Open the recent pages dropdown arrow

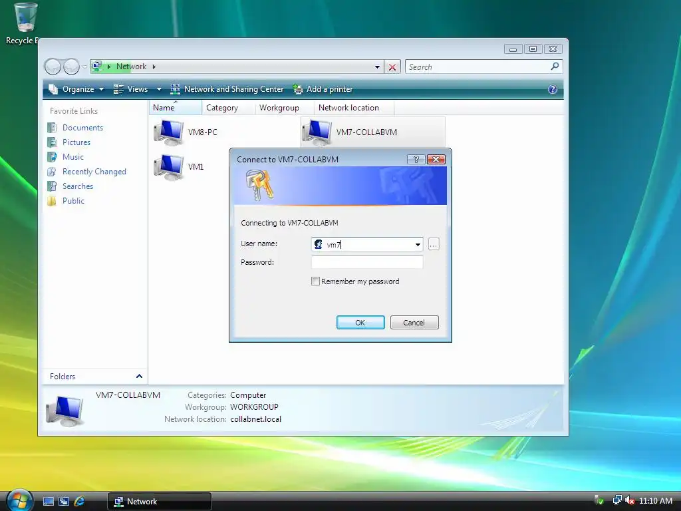click(x=84, y=67)
